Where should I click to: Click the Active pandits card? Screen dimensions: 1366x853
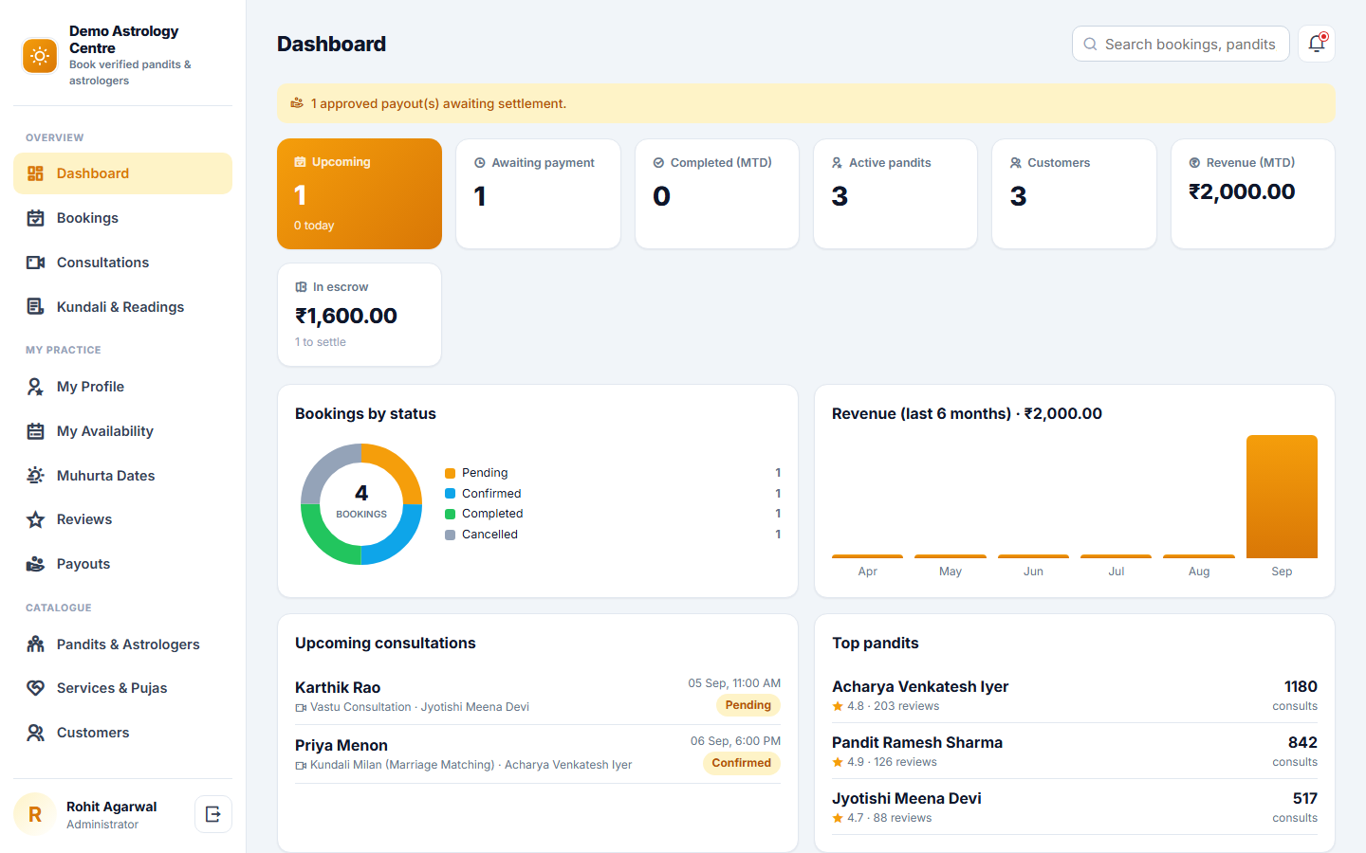pyautogui.click(x=895, y=194)
